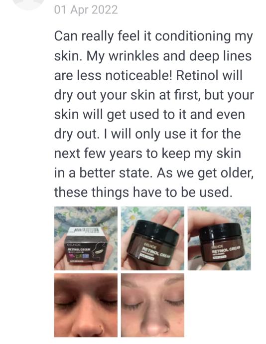The image size is (266, 344).
Task: Select the word "Retinol" in the review text
Action: (x=197, y=75)
